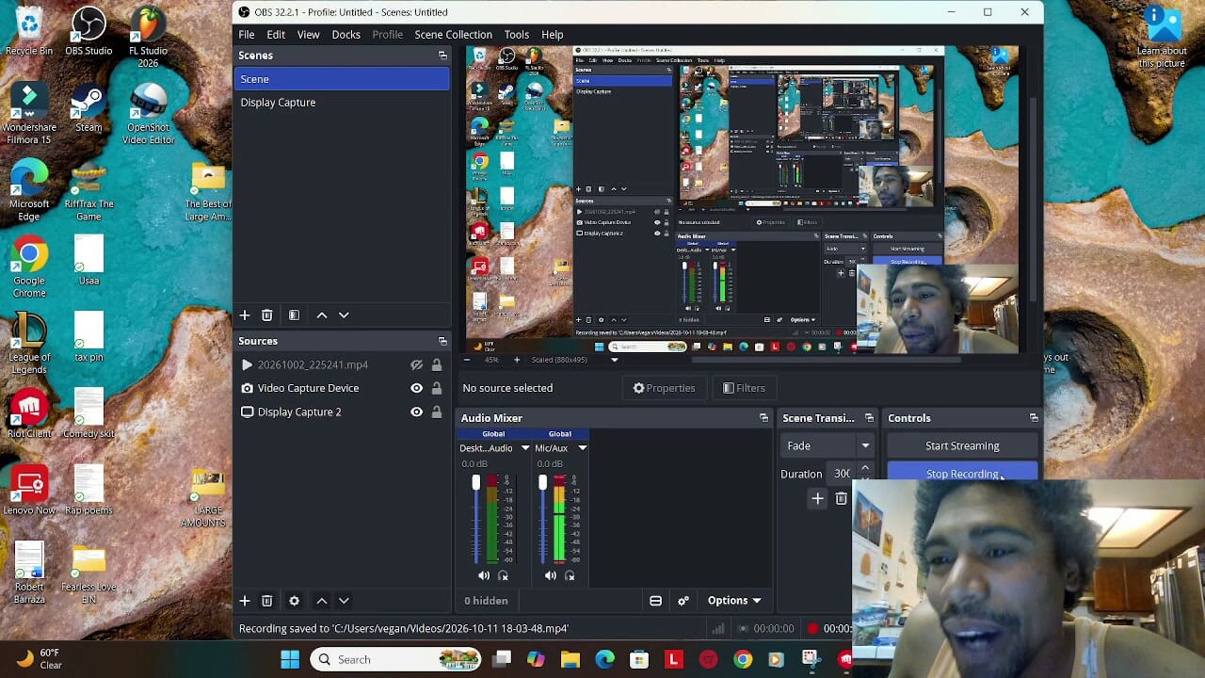Stop the recording with Stop Recording

coord(962,472)
